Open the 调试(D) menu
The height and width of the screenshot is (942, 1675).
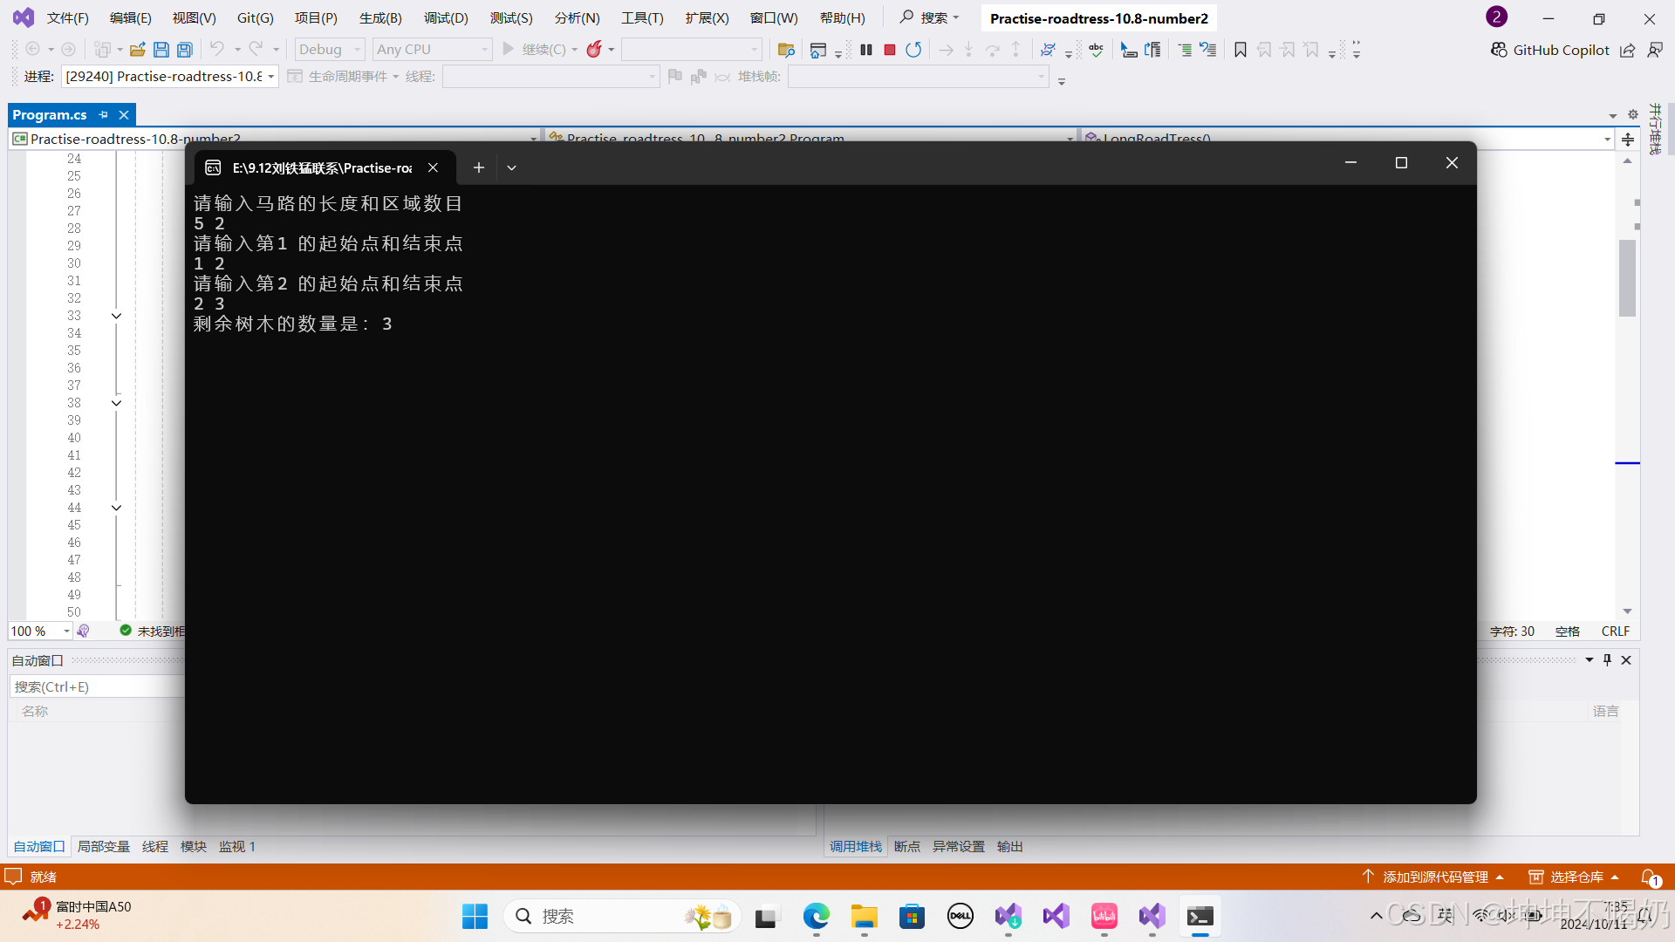point(446,17)
